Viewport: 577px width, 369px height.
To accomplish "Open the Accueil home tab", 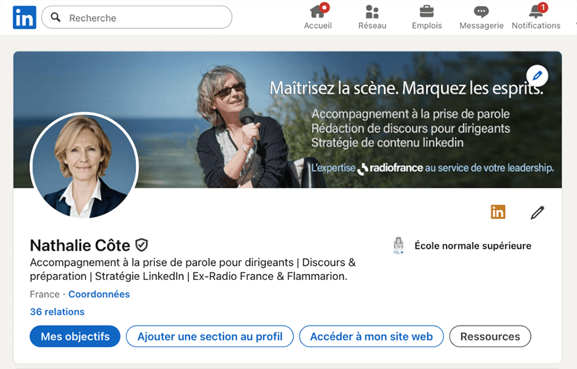I will point(318,17).
